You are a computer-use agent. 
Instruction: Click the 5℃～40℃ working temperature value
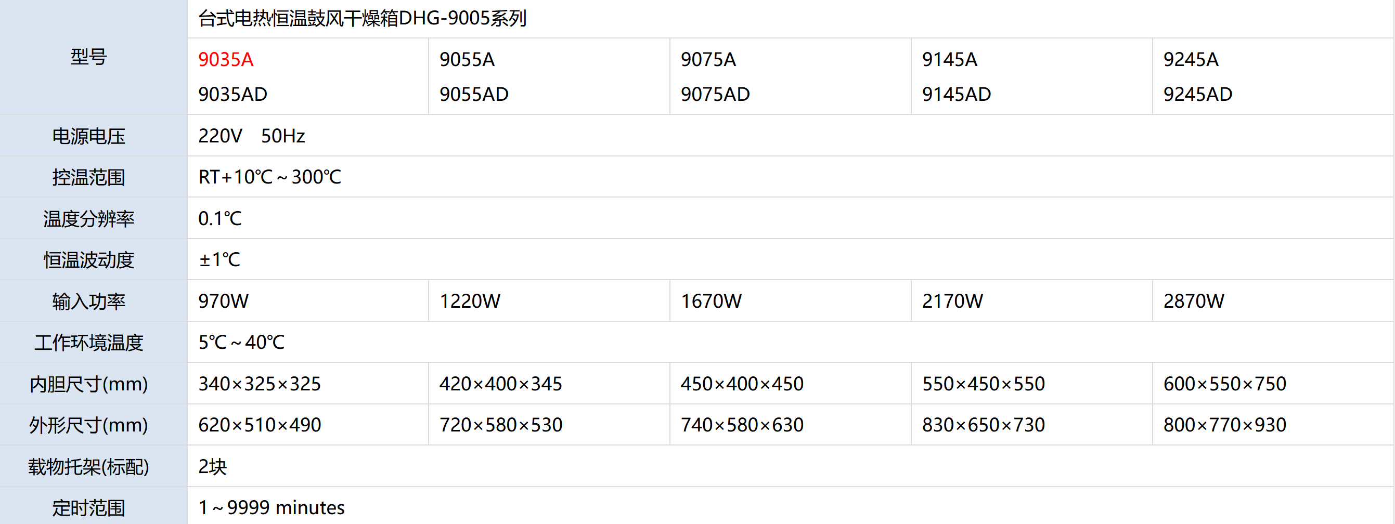coord(241,342)
